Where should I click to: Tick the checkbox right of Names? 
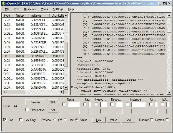click(167, 120)
